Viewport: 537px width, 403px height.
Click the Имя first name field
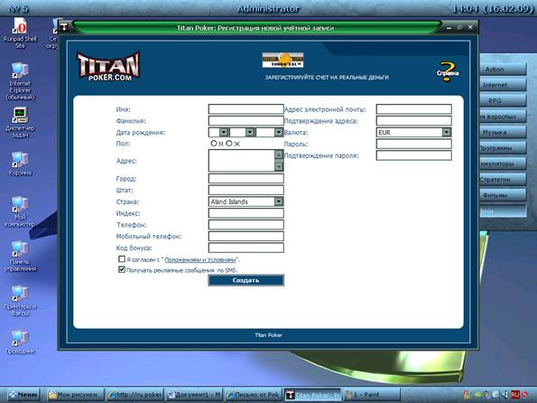pyautogui.click(x=245, y=109)
